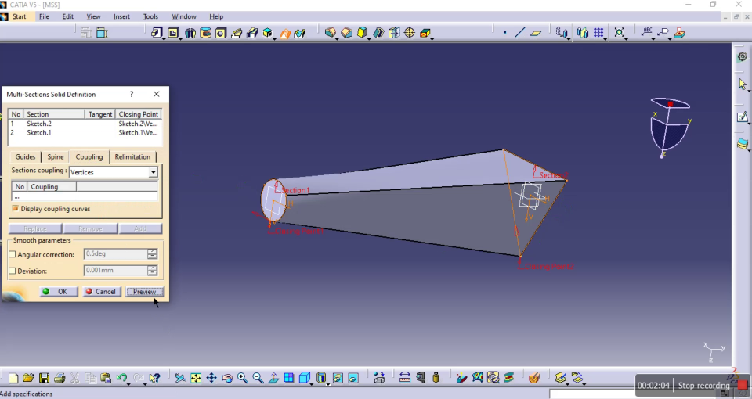Click the Normal View icon
The width and height of the screenshot is (752, 399).
(x=273, y=379)
